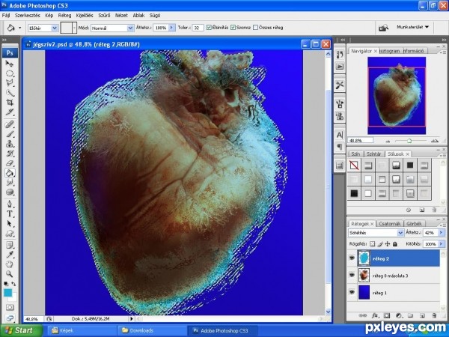Open the Áttetsz 100% opacity slider arrow

(172, 28)
